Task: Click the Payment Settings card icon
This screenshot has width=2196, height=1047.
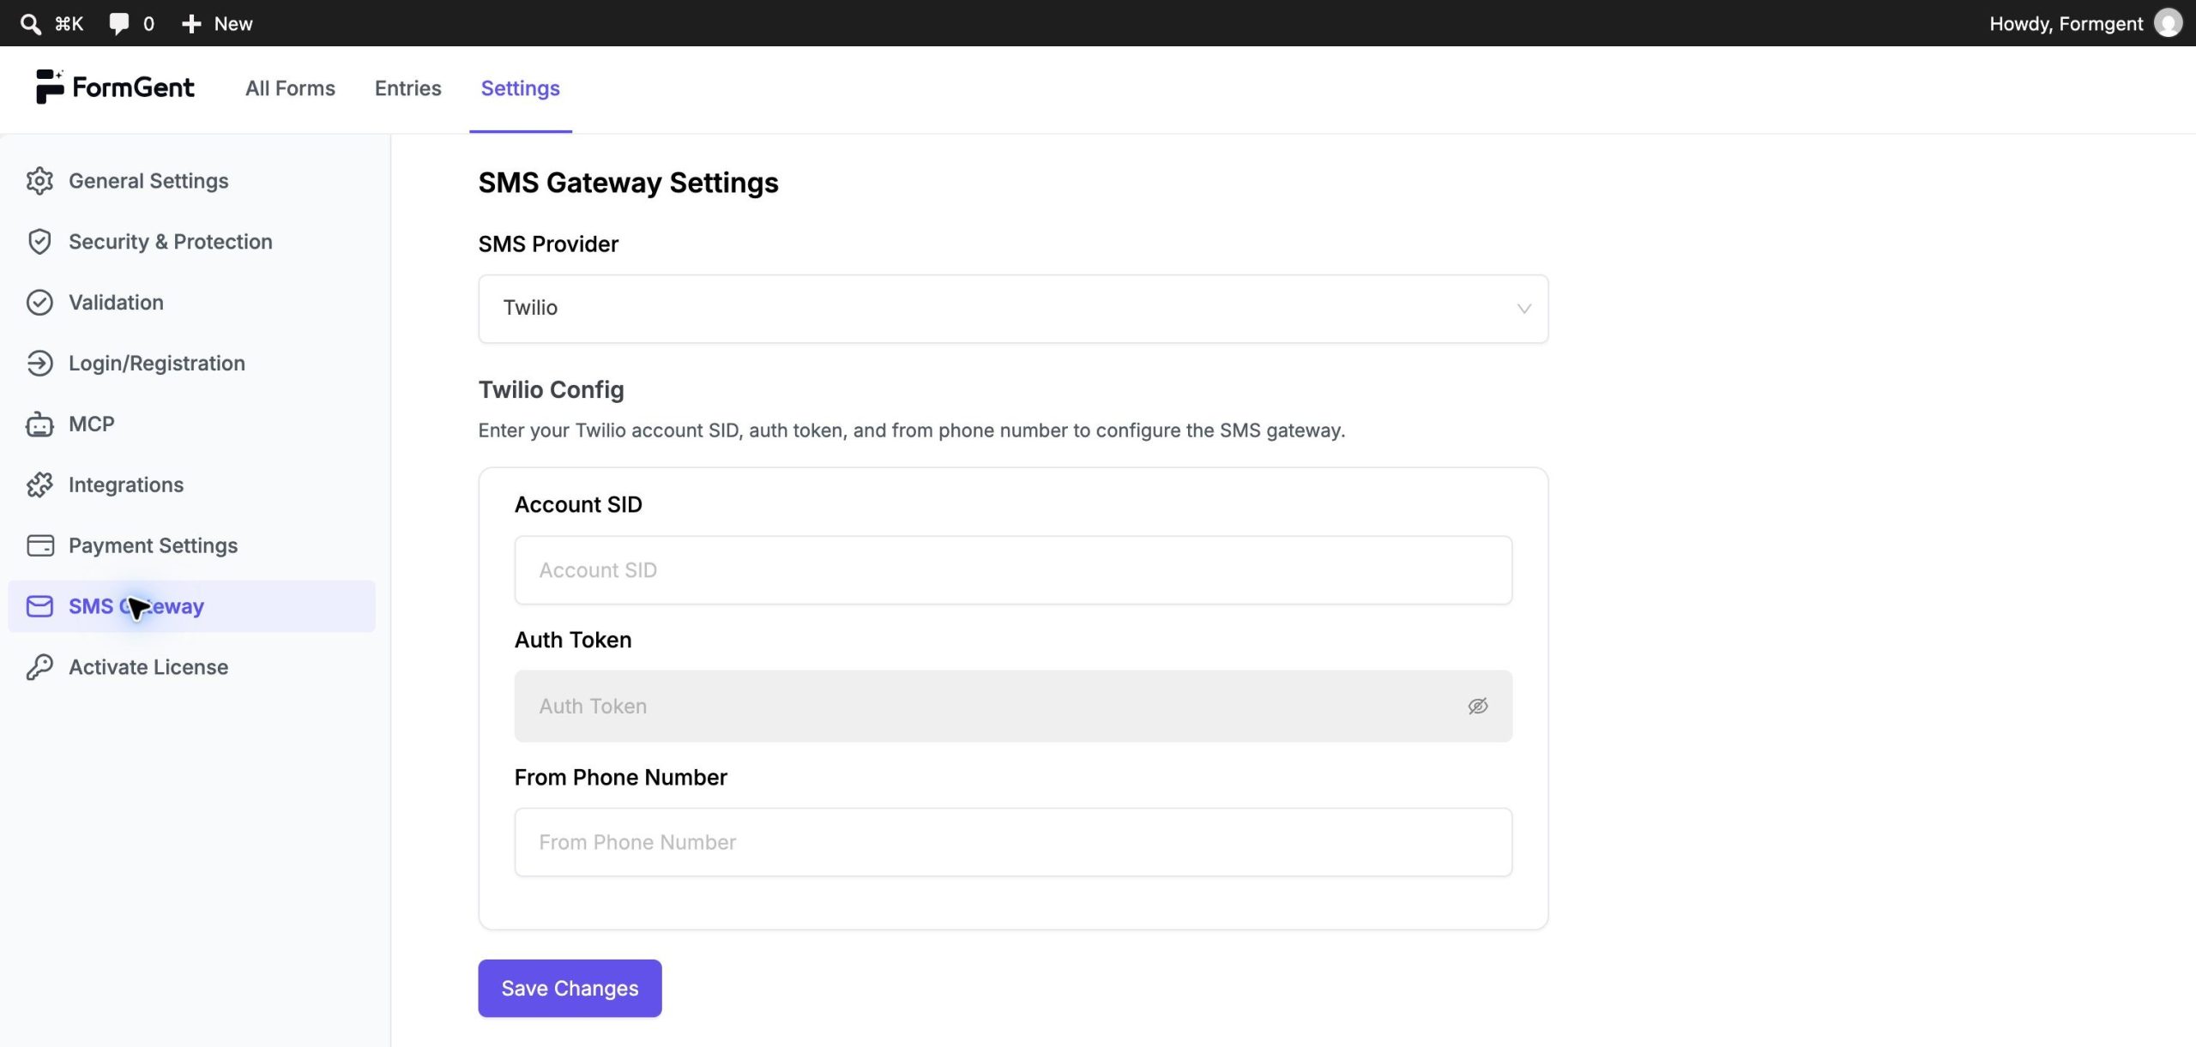Action: click(39, 546)
